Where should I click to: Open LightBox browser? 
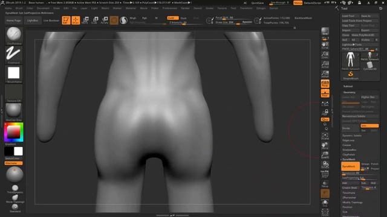tap(33, 20)
